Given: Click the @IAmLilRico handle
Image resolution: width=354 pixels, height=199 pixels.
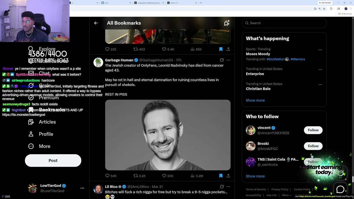Looking at the screenshot, I should (x=139, y=187).
